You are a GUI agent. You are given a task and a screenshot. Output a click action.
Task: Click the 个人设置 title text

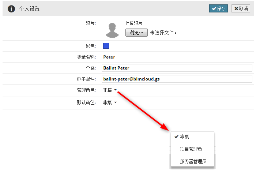pyautogui.click(x=29, y=9)
